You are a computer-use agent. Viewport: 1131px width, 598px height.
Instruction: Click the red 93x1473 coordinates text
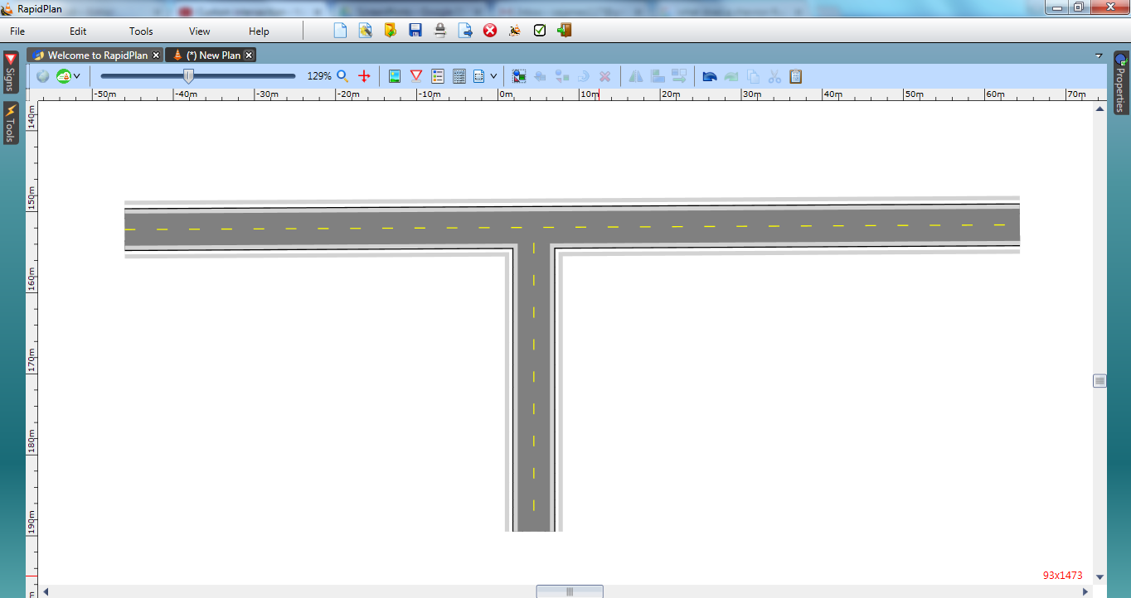tap(1063, 575)
